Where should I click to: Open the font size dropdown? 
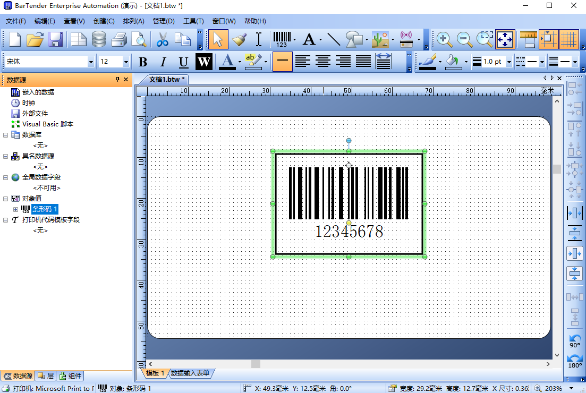(126, 62)
